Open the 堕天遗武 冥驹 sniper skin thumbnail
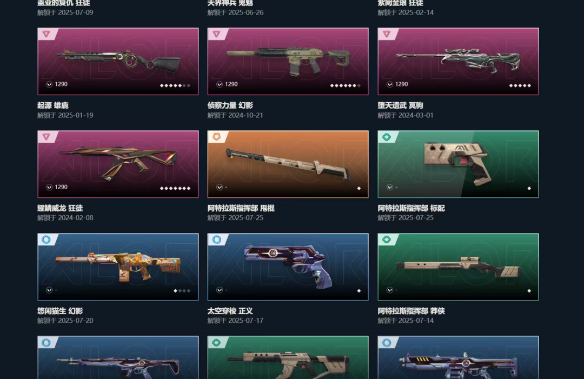 [x=458, y=62]
